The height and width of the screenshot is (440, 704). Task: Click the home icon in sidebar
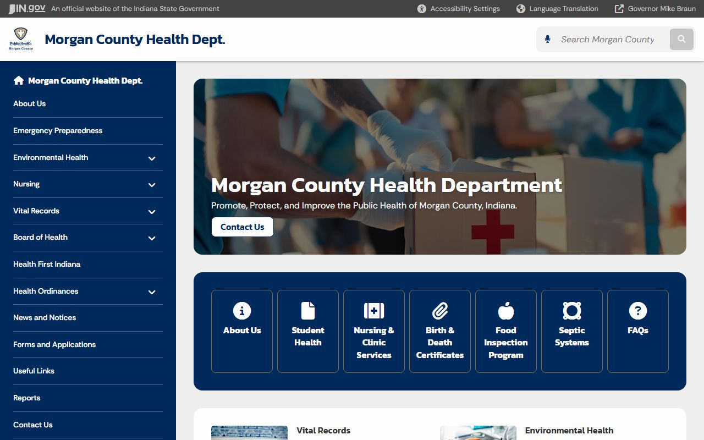(19, 81)
